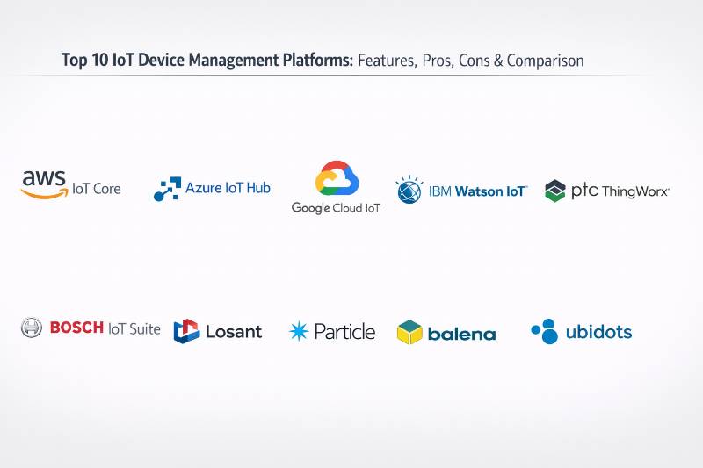Click the AWS smile-arrow logo
703x468 pixels.
point(44,184)
